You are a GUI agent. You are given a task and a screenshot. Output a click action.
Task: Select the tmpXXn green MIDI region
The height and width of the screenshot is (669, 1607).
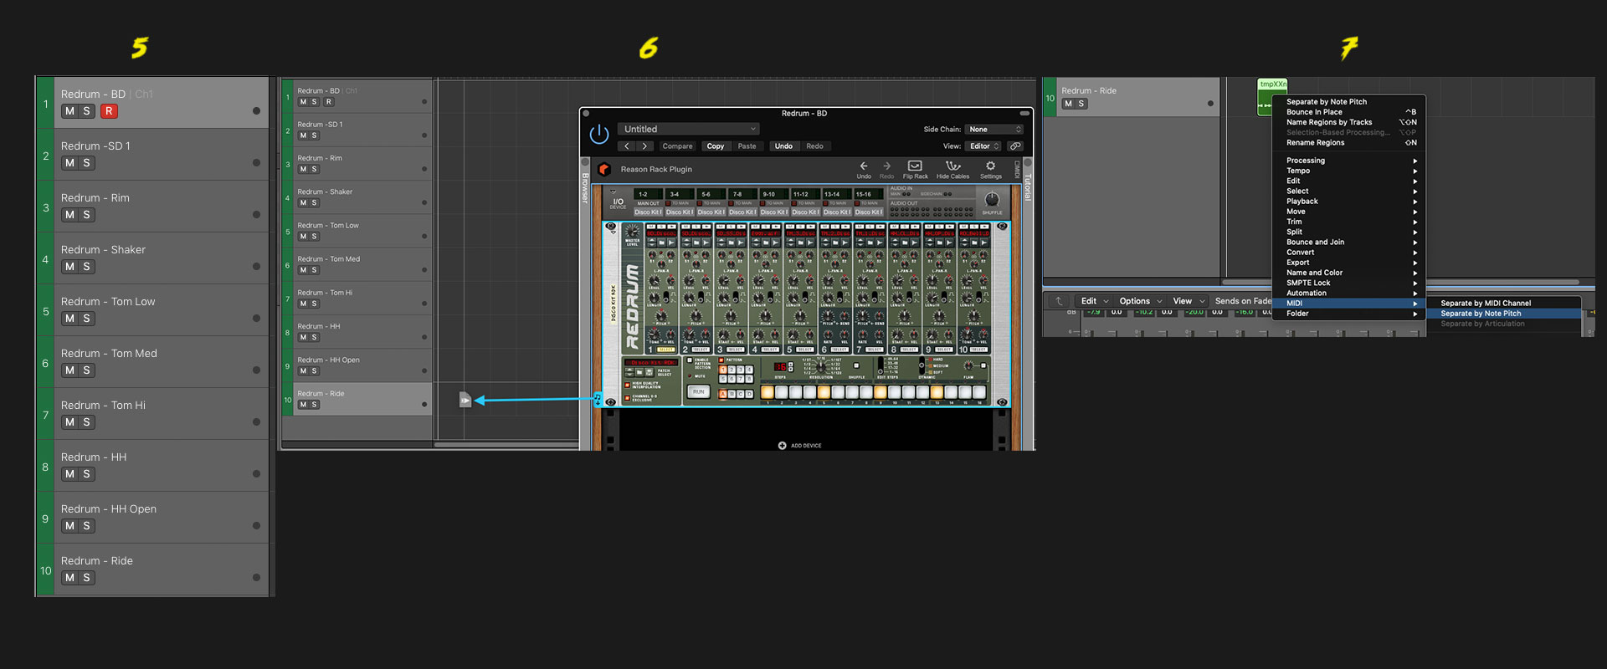pos(1272,95)
